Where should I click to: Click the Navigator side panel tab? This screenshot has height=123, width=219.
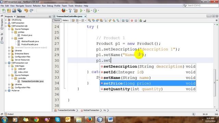(x=2, y=23)
